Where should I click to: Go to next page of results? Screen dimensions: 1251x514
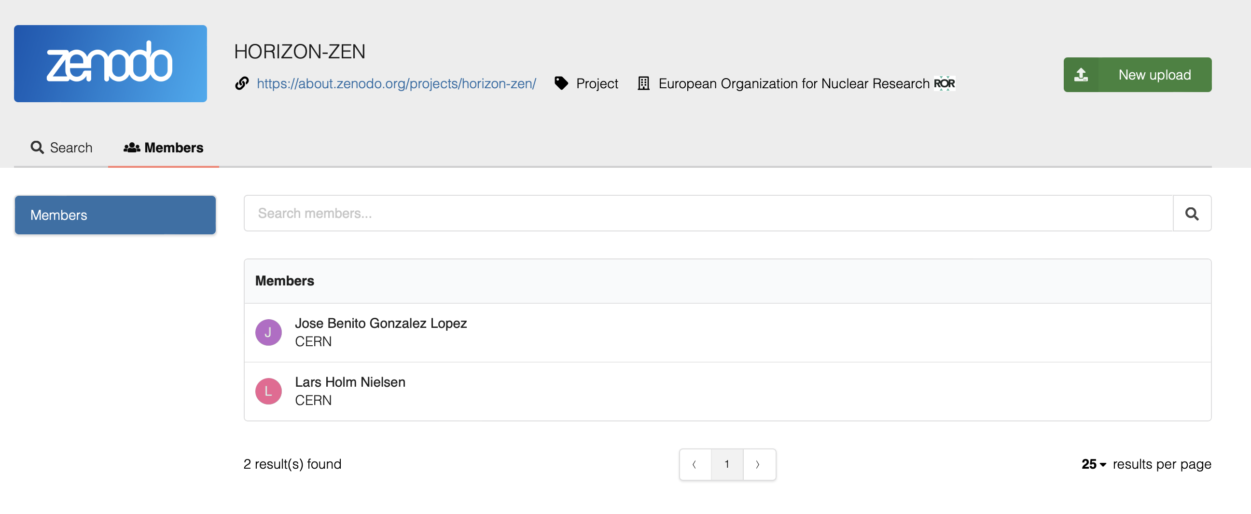coord(758,464)
